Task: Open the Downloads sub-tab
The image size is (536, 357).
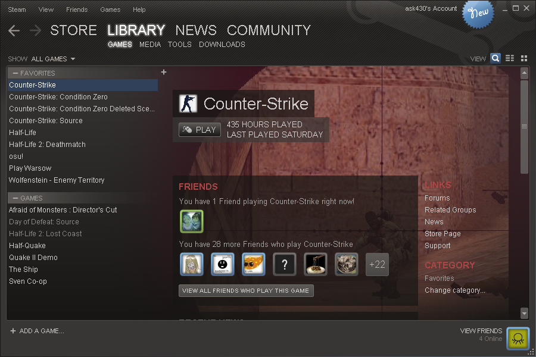Action: coord(222,45)
